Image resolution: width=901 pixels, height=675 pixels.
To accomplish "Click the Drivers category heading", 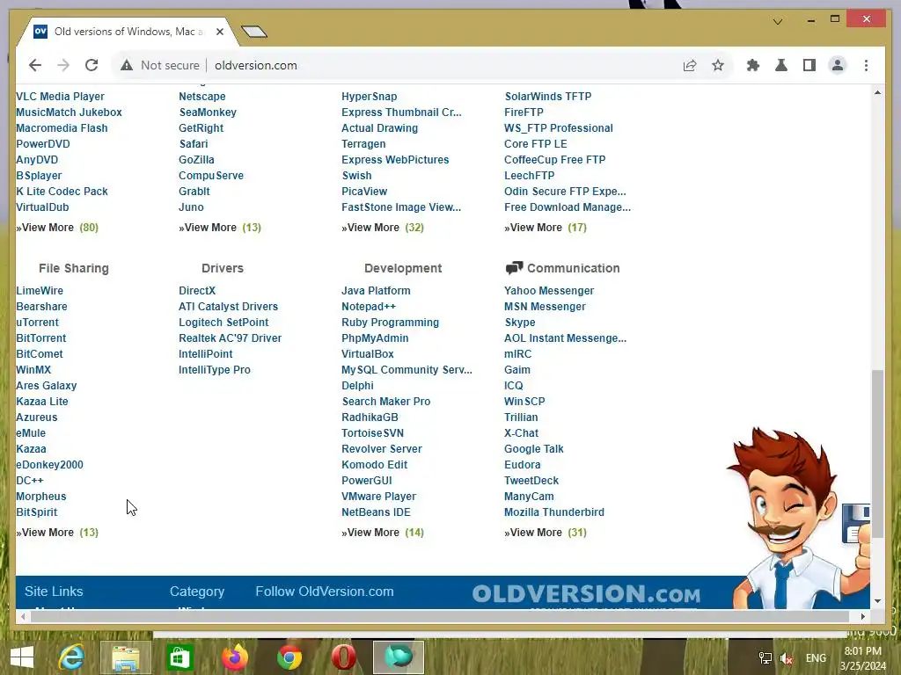I will pyautogui.click(x=223, y=268).
